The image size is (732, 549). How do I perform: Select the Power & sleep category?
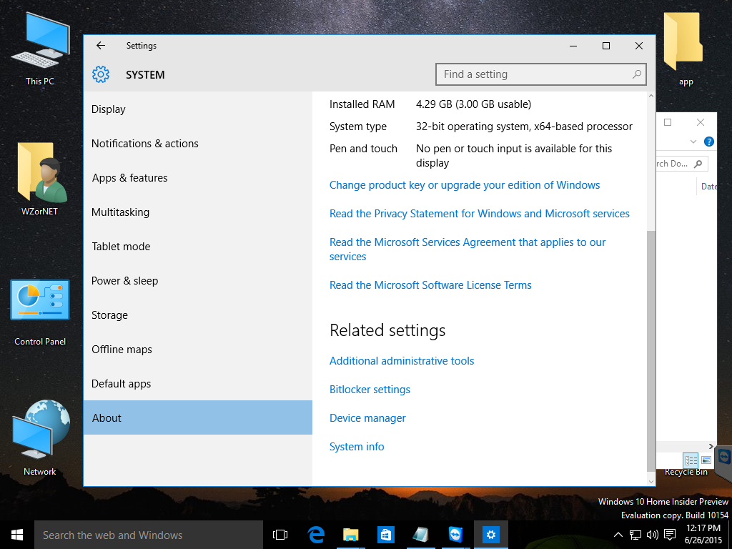click(197, 280)
